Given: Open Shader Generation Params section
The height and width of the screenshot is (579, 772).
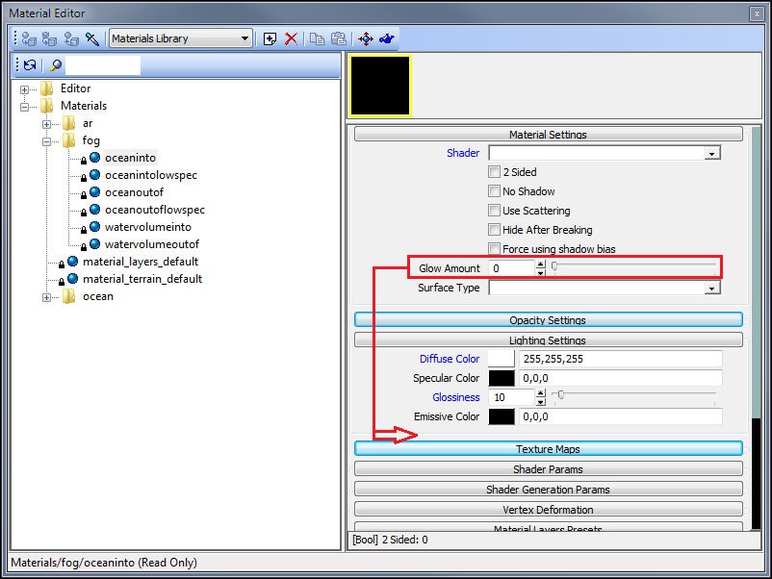Looking at the screenshot, I should coord(548,489).
